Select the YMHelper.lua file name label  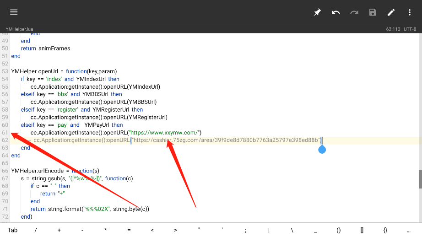(16, 29)
